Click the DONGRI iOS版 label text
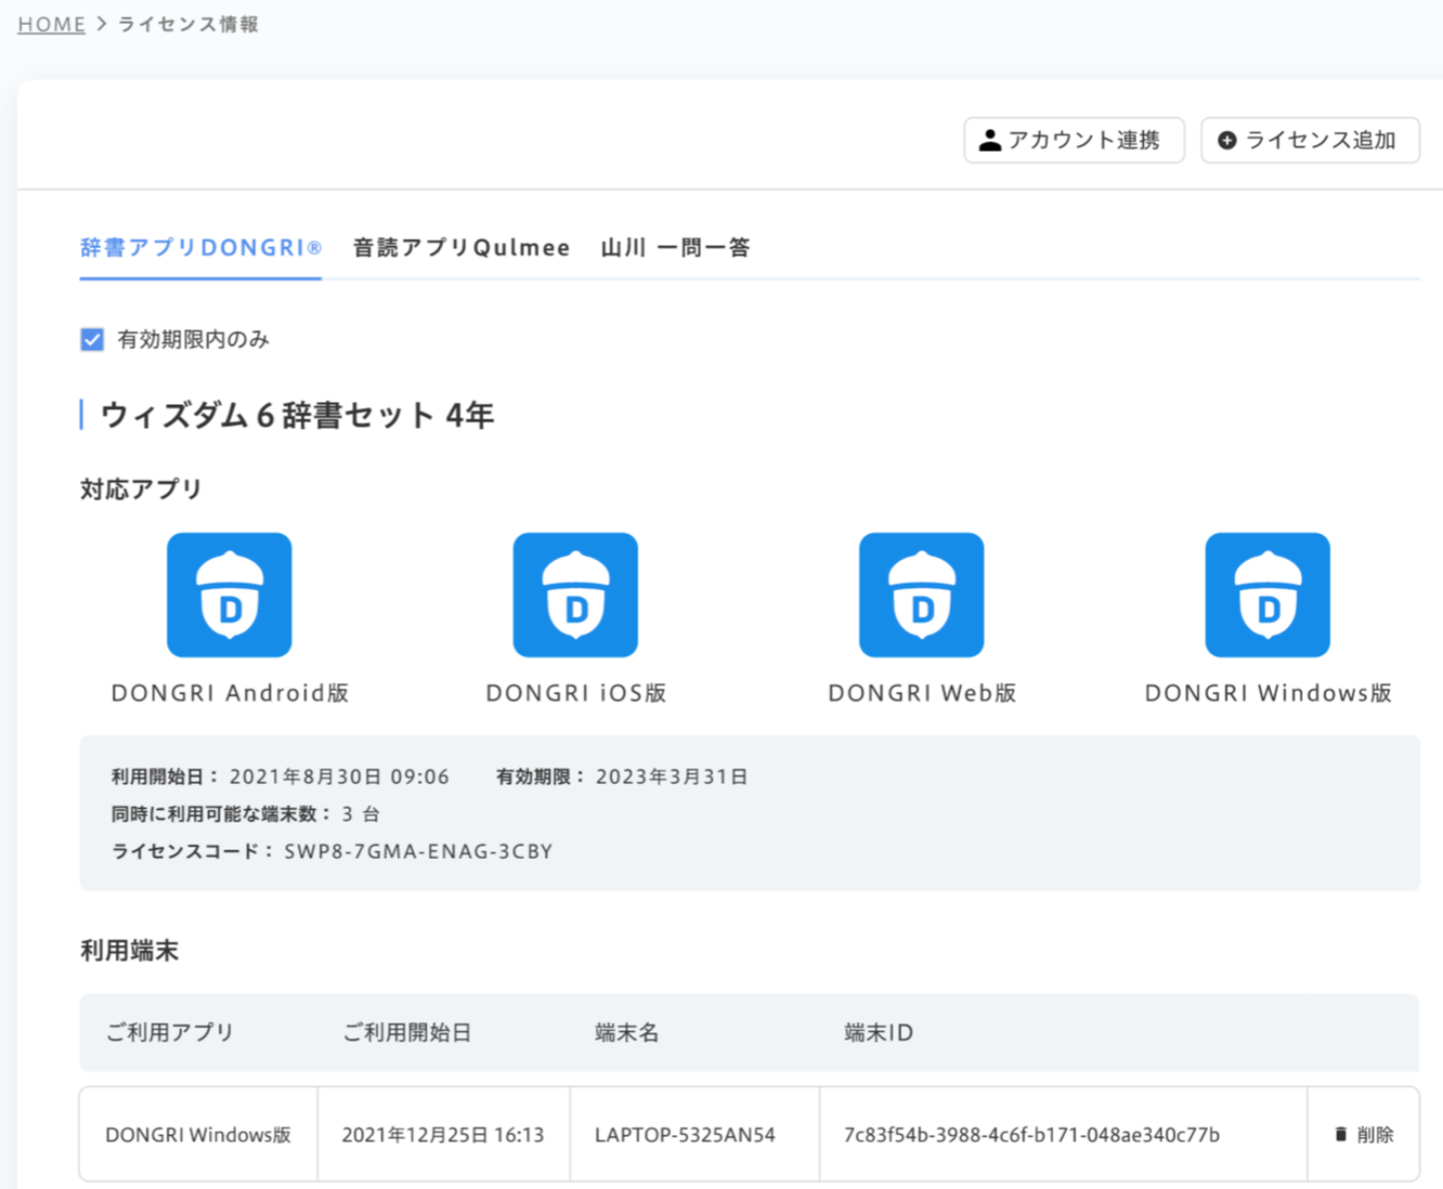This screenshot has width=1443, height=1189. coord(576,693)
